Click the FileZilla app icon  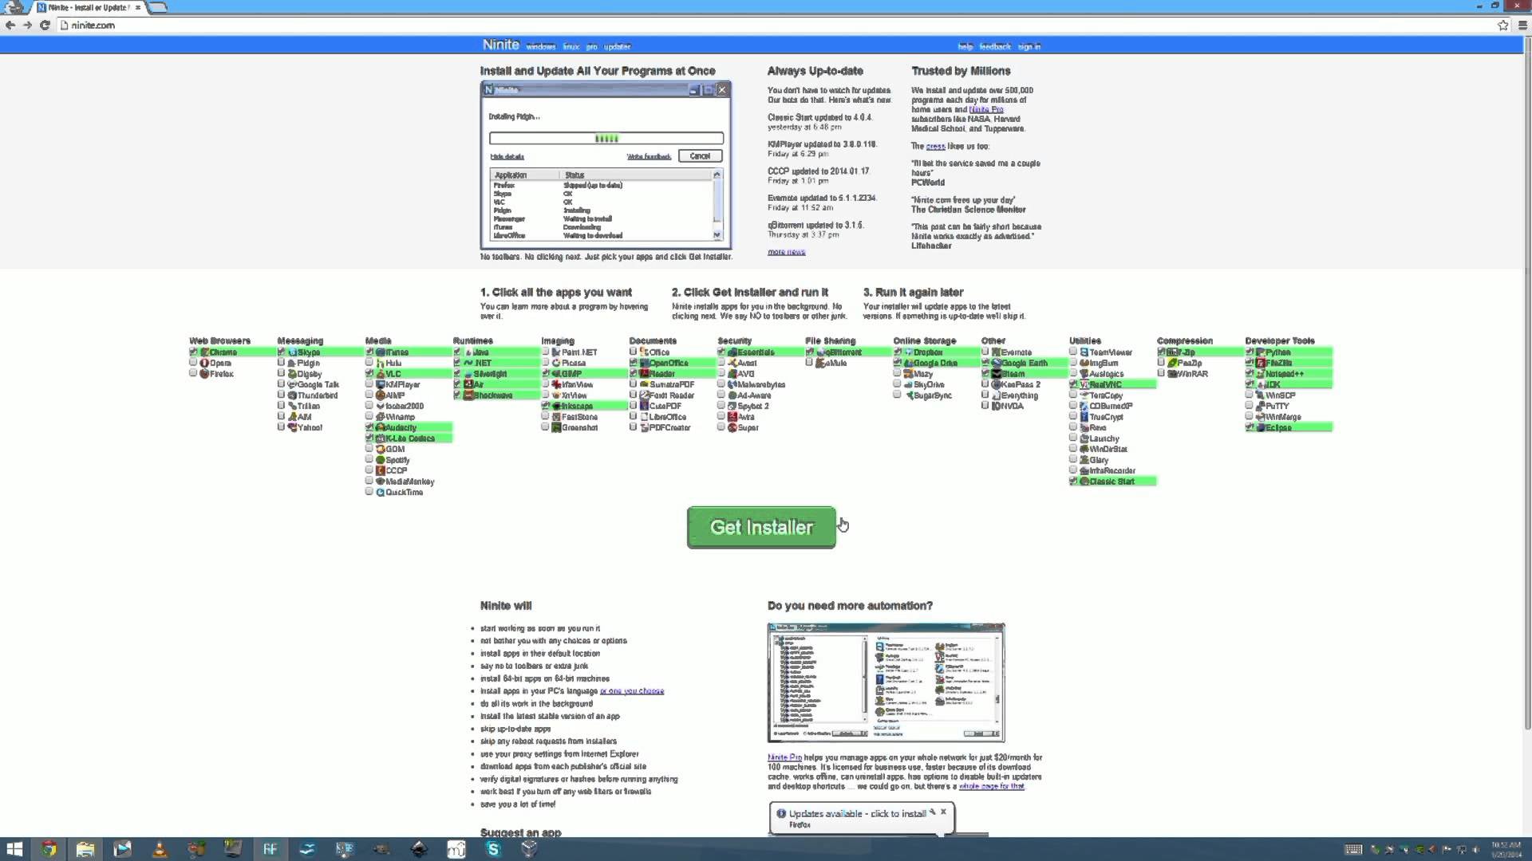point(1260,363)
